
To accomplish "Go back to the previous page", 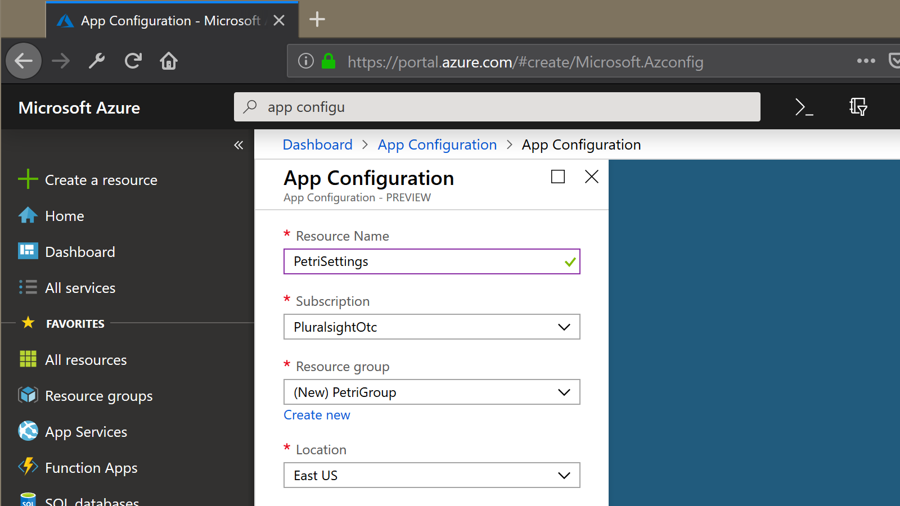I will 24,61.
